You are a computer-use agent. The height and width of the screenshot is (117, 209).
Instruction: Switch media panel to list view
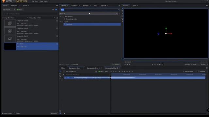tap(53, 10)
